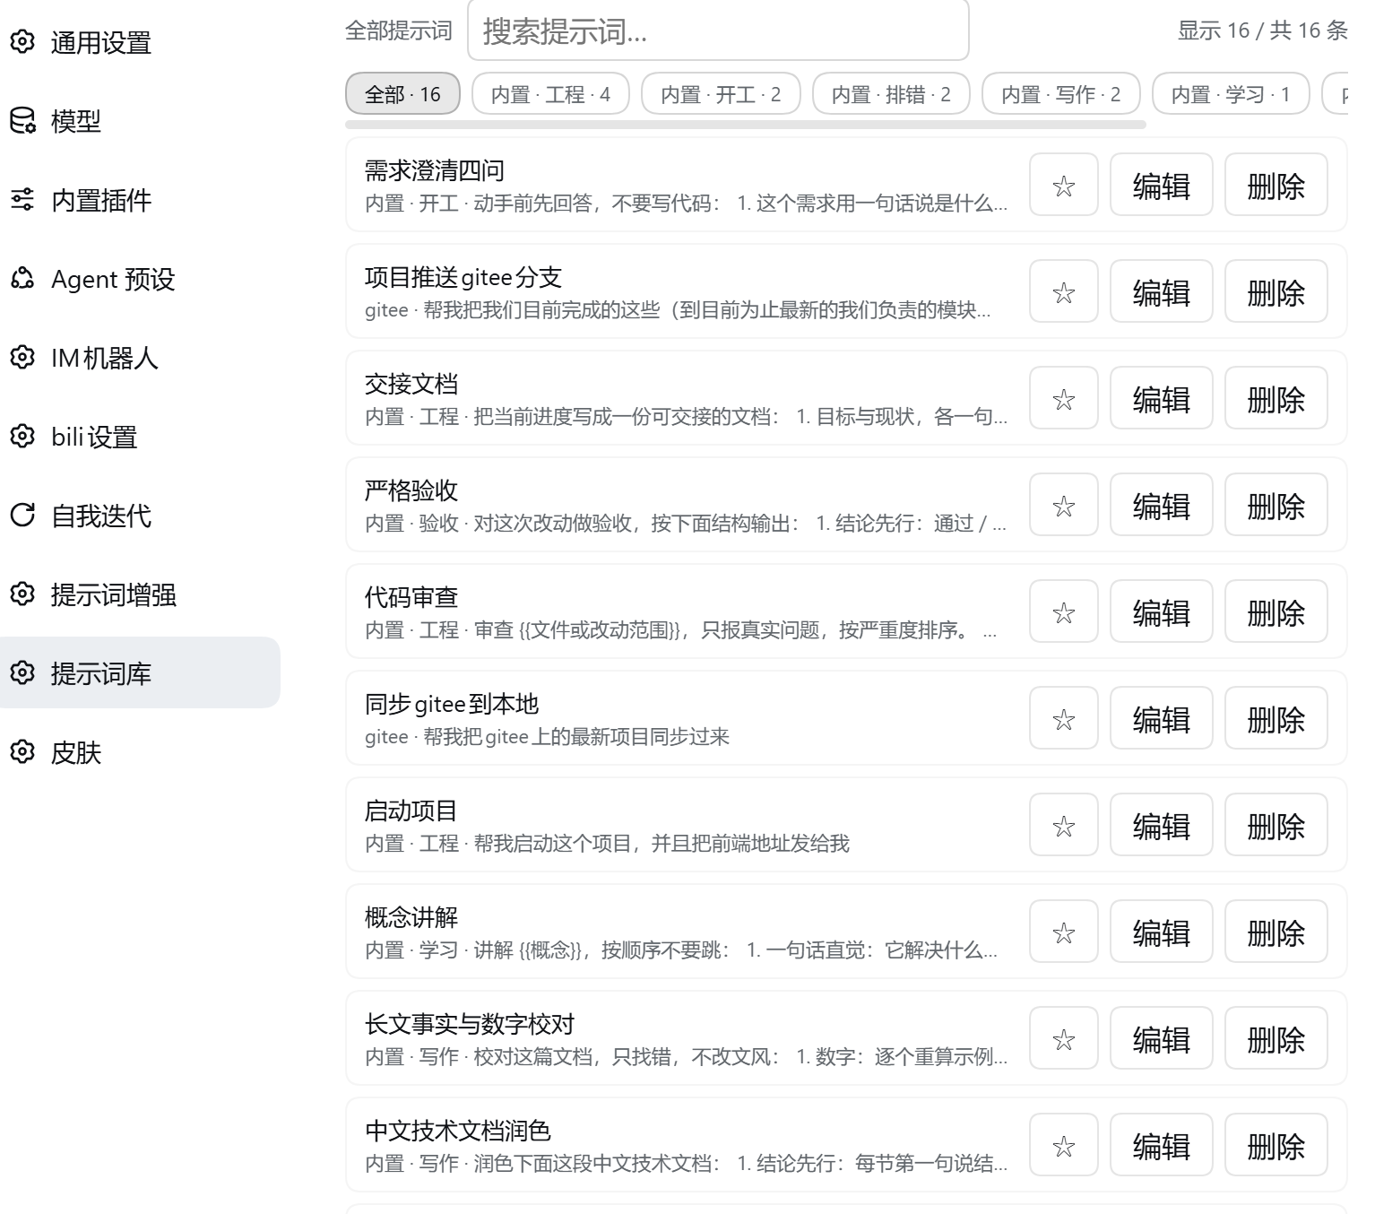The height and width of the screenshot is (1214, 1375).
Task: Delete the 代码审查 prompt
Action: coord(1276,611)
